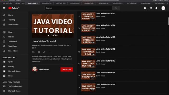Open Movies & Shows under More from YouTube
Screen dimensions: 169x95
14,91
